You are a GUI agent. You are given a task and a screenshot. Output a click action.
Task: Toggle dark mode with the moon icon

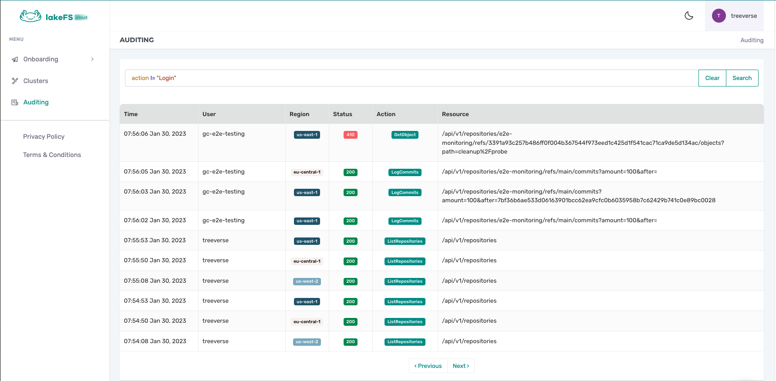click(689, 16)
